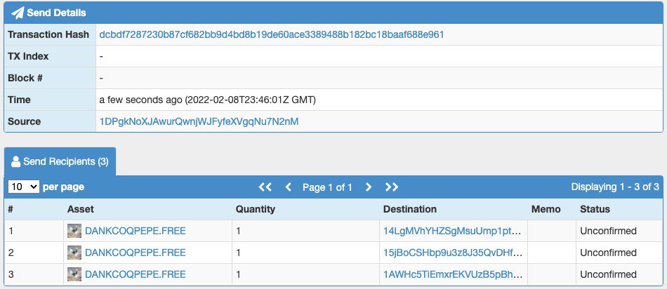This screenshot has width=667, height=289.
Task: Click the paper plane Send Details icon
Action: click(18, 13)
